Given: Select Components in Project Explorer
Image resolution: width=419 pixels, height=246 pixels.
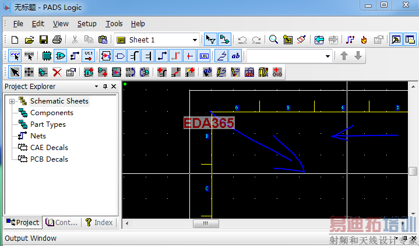Looking at the screenshot, I should click(x=51, y=113).
